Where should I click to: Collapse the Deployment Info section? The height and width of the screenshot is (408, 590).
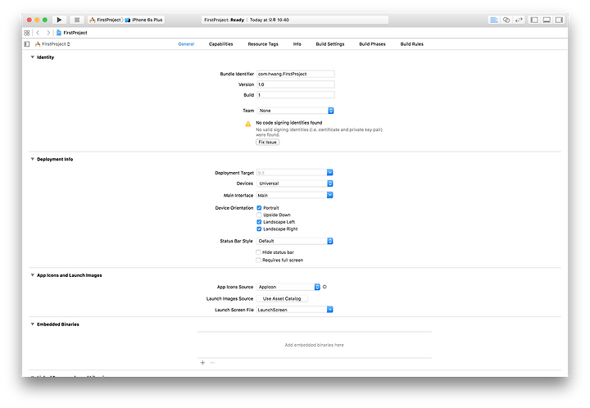tap(32, 159)
